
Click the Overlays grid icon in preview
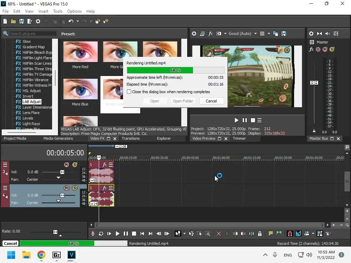pos(262,34)
